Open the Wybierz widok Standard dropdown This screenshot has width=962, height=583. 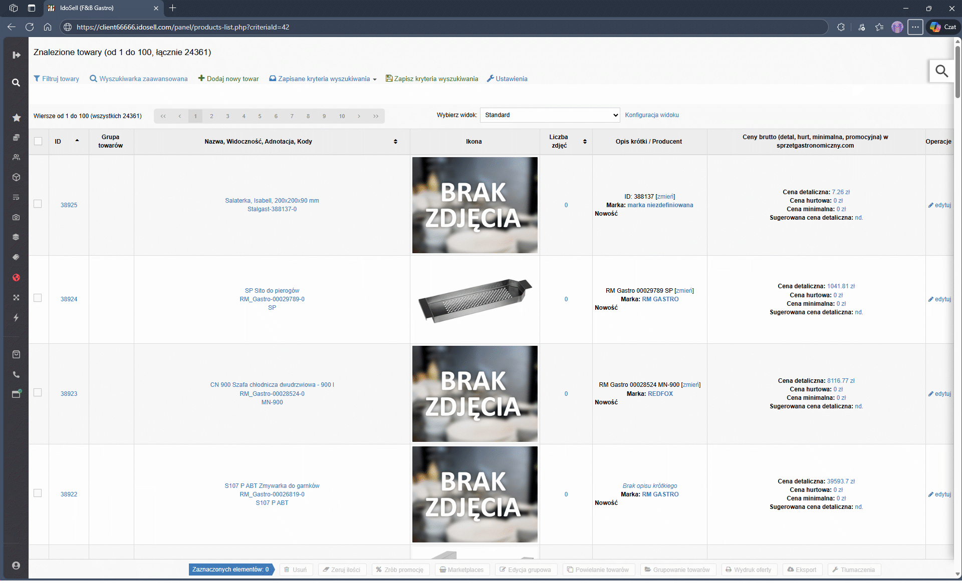click(550, 115)
